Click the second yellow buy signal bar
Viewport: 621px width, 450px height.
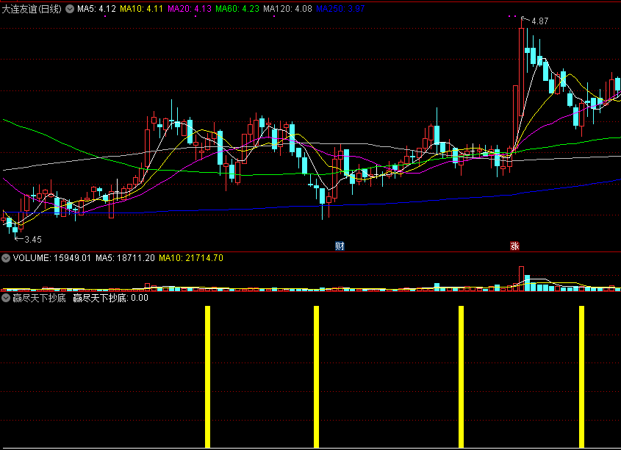coord(316,376)
